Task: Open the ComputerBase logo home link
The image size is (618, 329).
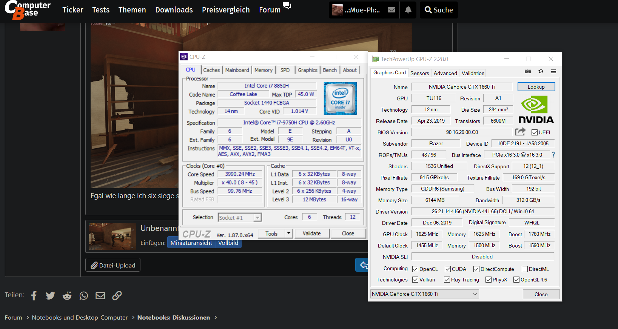Action: [28, 10]
